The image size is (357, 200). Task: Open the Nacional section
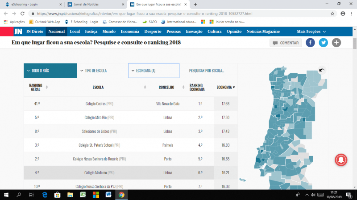[x=57, y=32]
